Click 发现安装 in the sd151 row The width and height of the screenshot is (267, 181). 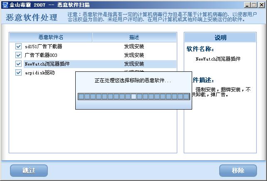(134, 46)
